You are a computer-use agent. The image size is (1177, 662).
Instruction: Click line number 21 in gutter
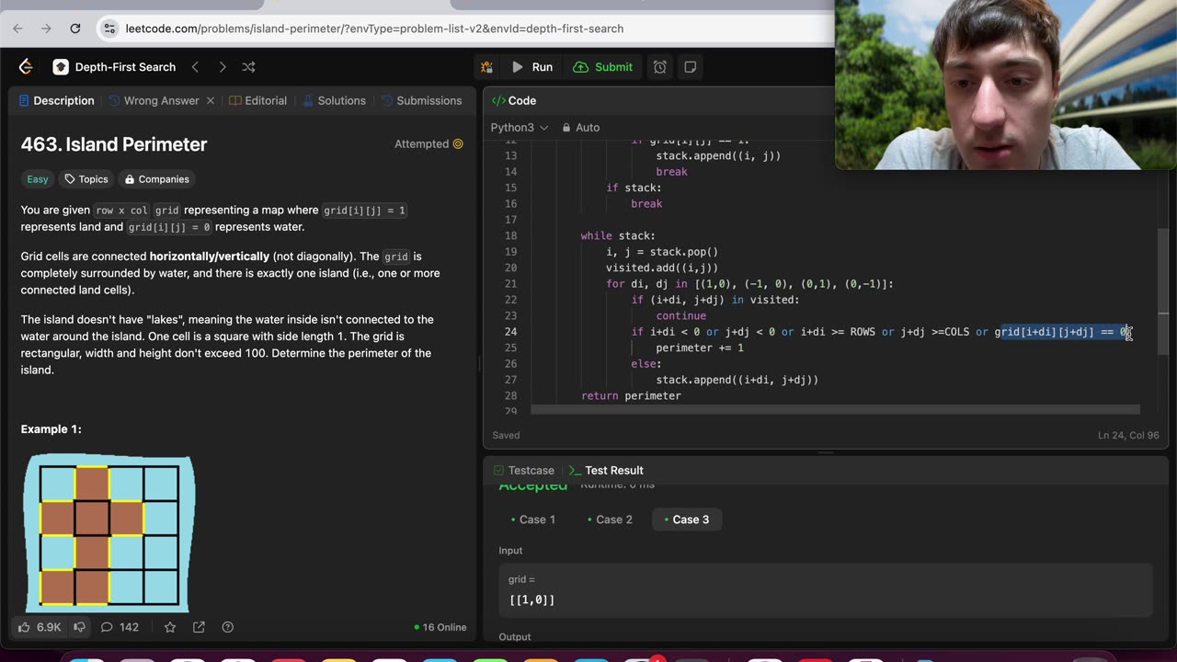(510, 284)
